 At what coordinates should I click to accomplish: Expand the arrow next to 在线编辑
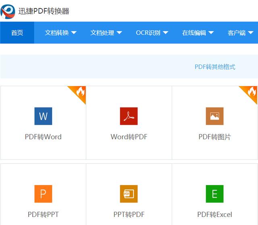(211, 33)
